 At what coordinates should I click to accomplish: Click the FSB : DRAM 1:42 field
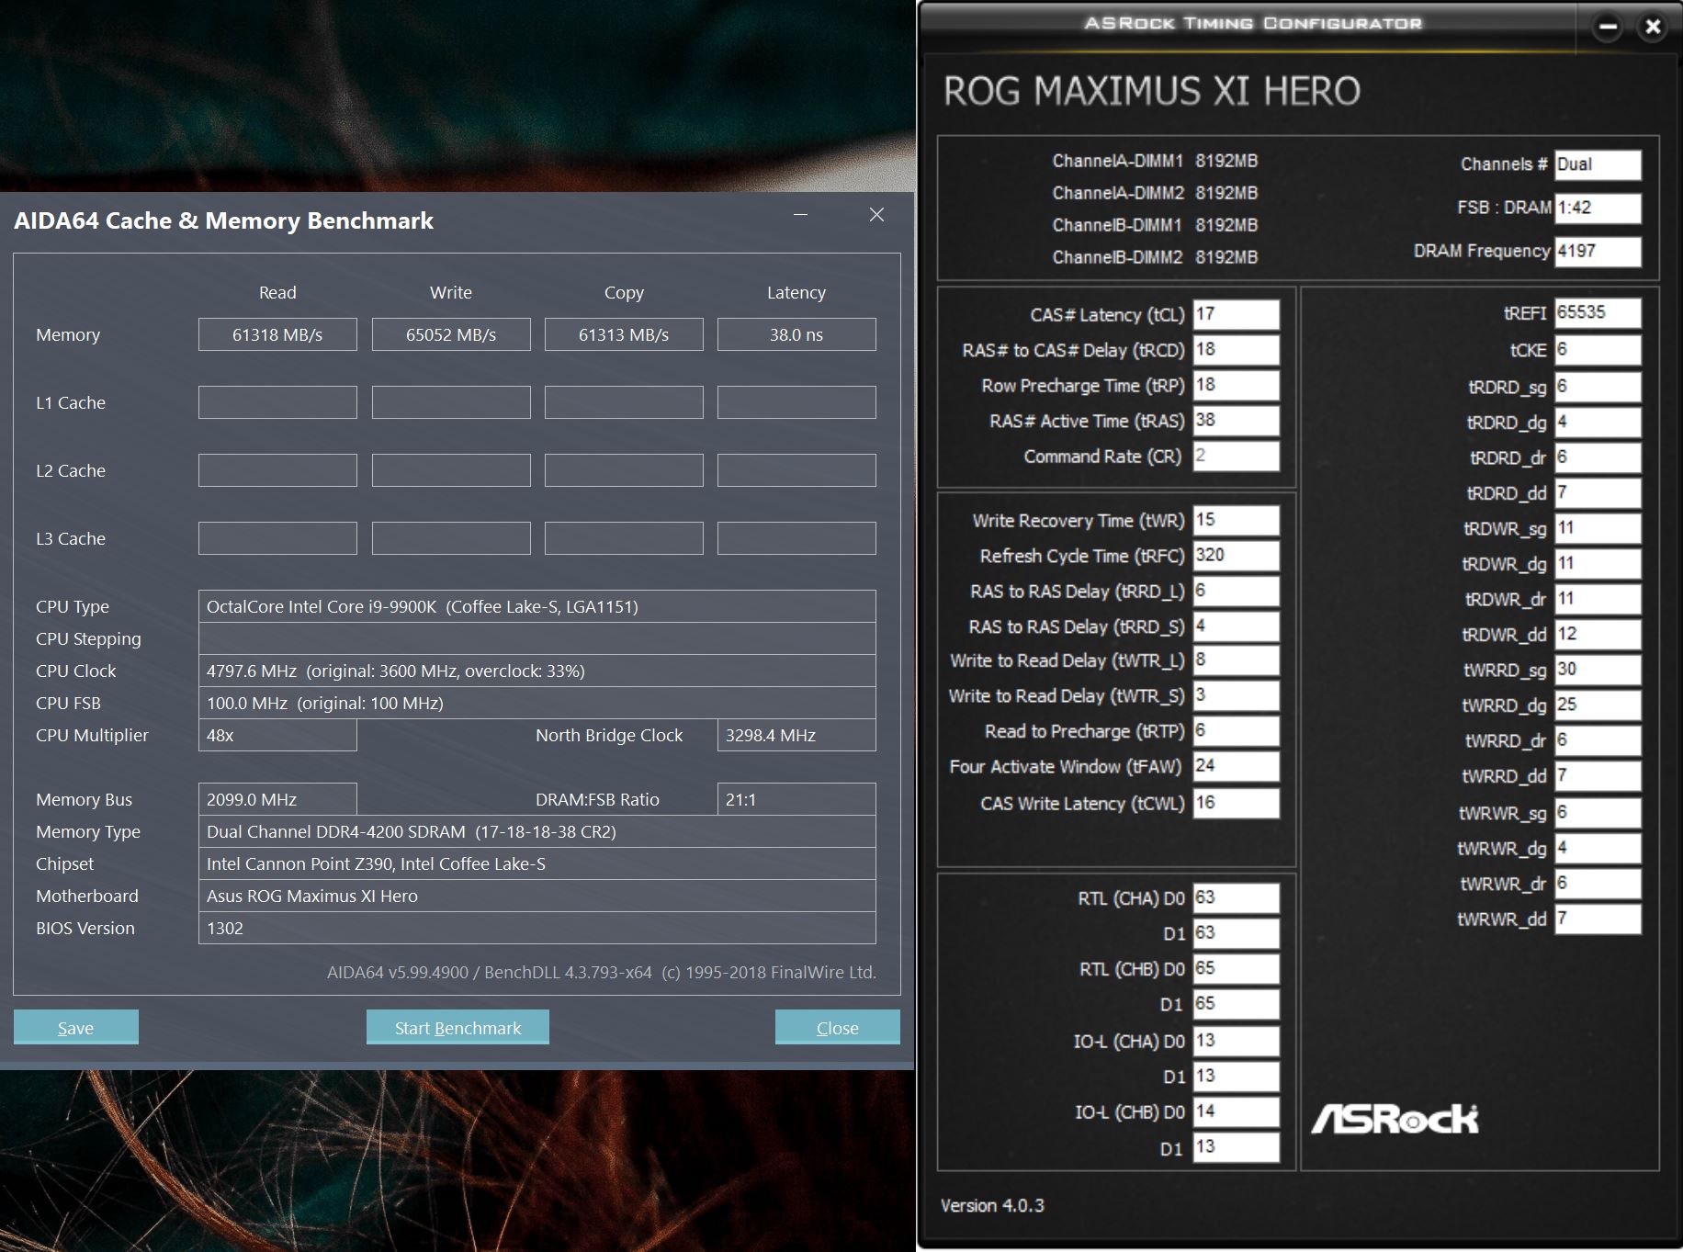(x=1598, y=208)
